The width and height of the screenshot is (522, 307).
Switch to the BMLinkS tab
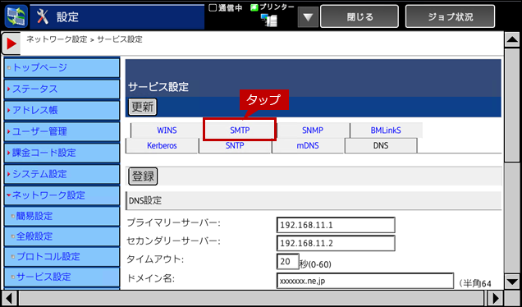tap(387, 131)
